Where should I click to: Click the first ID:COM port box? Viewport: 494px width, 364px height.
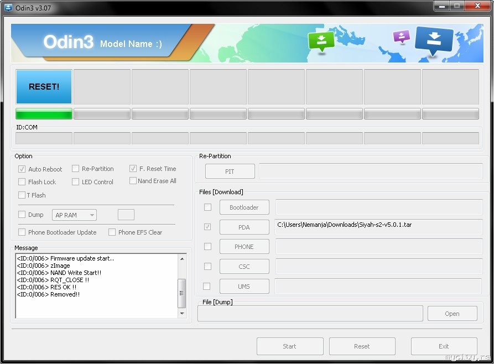point(44,138)
